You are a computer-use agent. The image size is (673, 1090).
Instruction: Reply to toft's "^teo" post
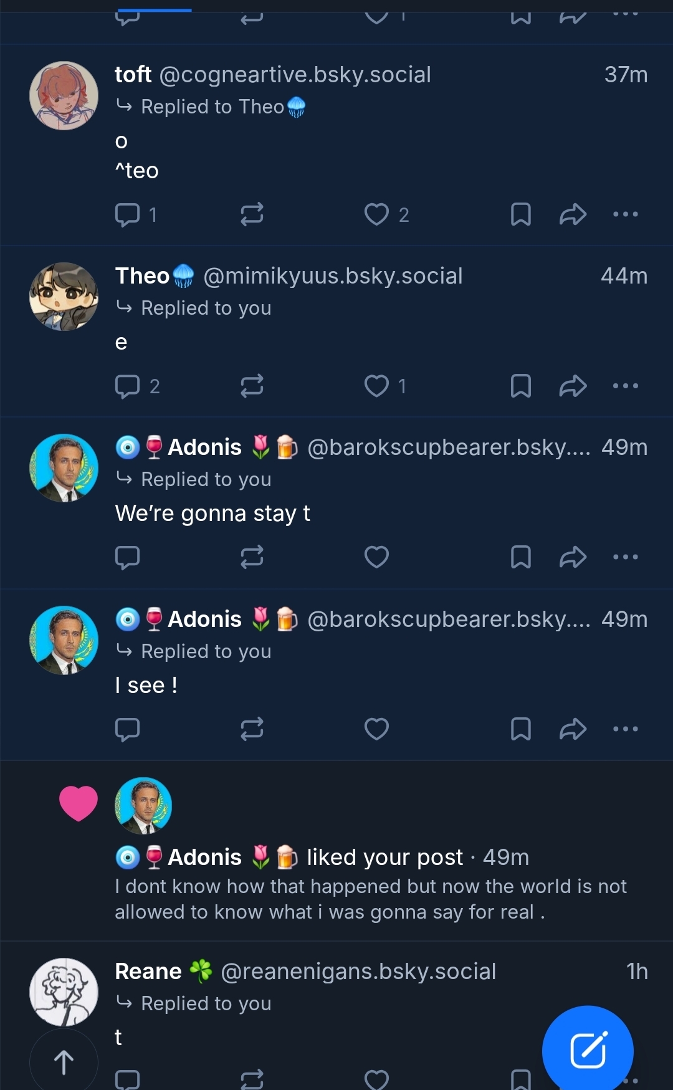pyautogui.click(x=128, y=214)
